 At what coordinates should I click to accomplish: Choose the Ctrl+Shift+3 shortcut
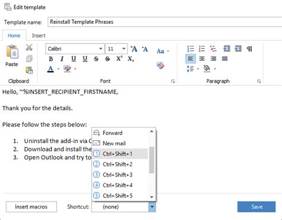(x=120, y=175)
